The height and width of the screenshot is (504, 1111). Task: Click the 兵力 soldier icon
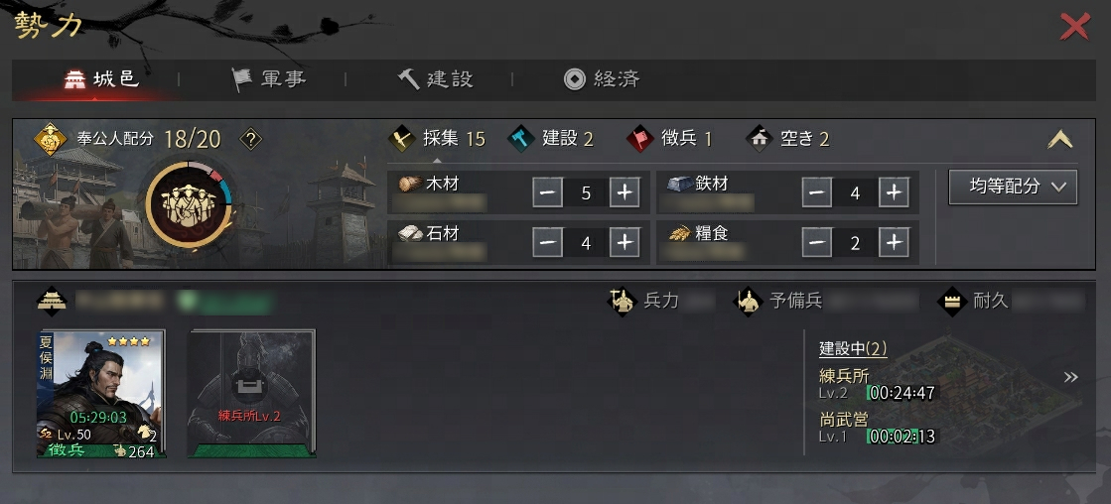(x=623, y=301)
